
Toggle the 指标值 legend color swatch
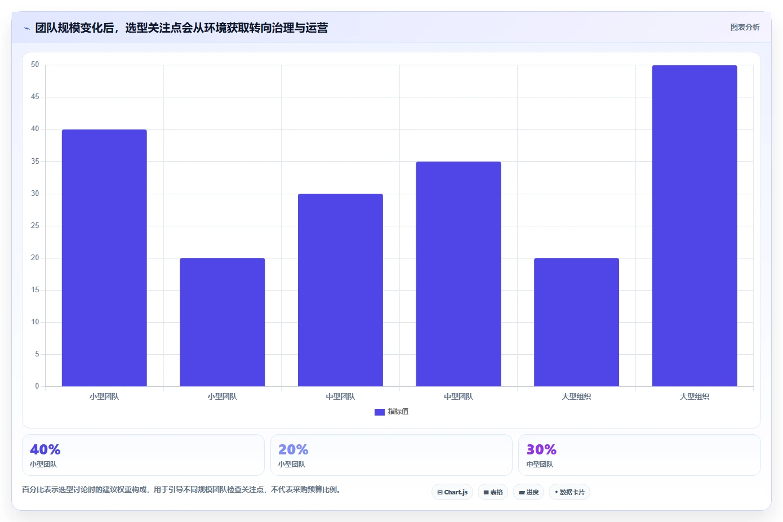[380, 412]
